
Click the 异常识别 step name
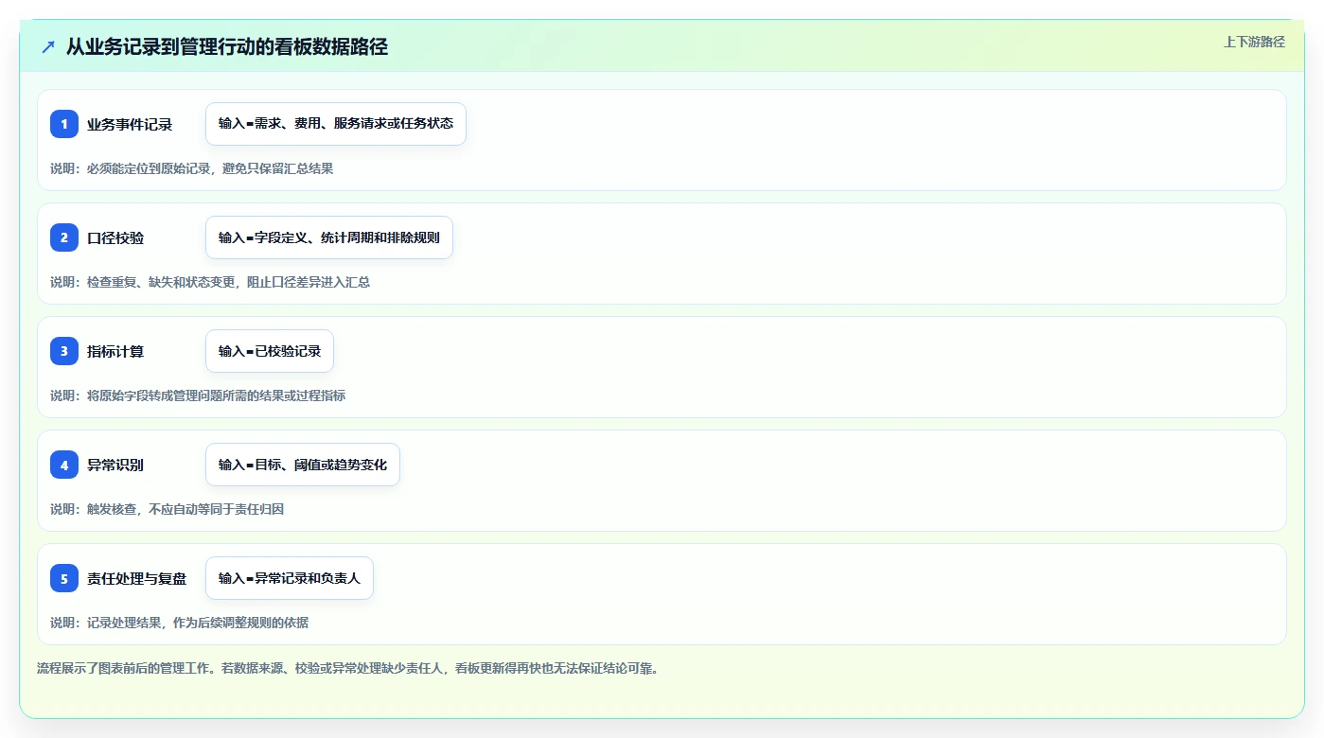tap(115, 465)
